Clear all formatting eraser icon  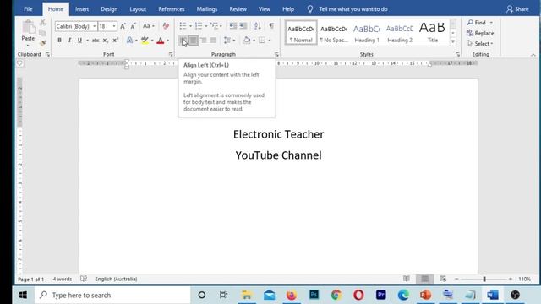(166, 26)
